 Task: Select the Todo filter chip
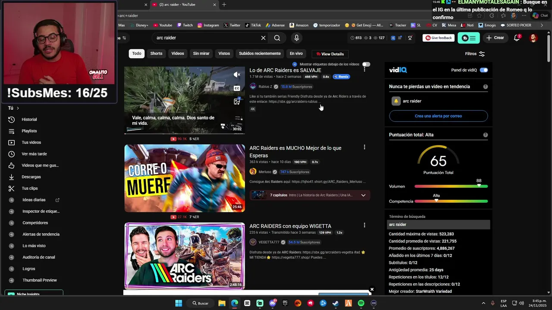[x=137, y=53]
